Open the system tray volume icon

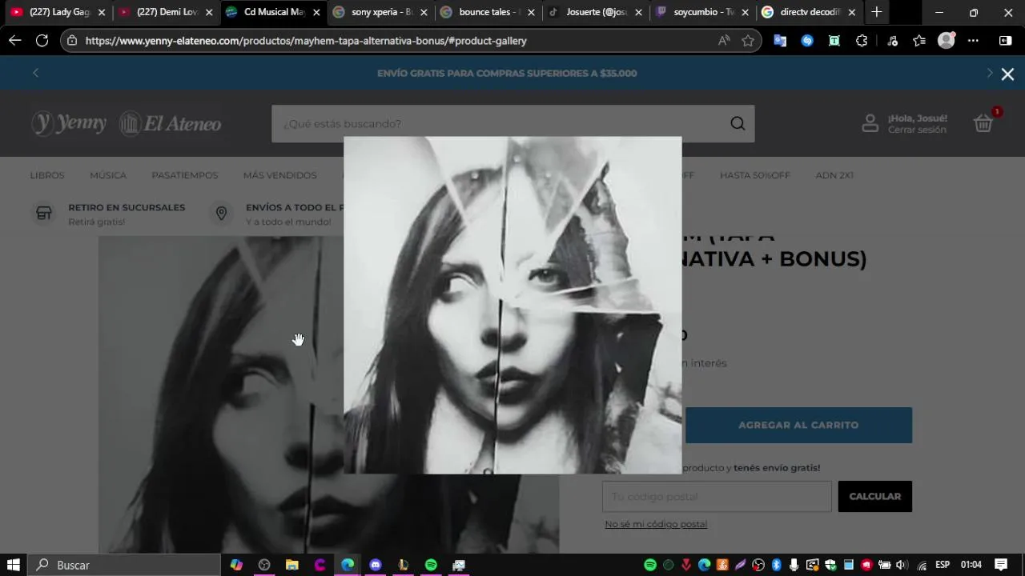[x=902, y=565]
